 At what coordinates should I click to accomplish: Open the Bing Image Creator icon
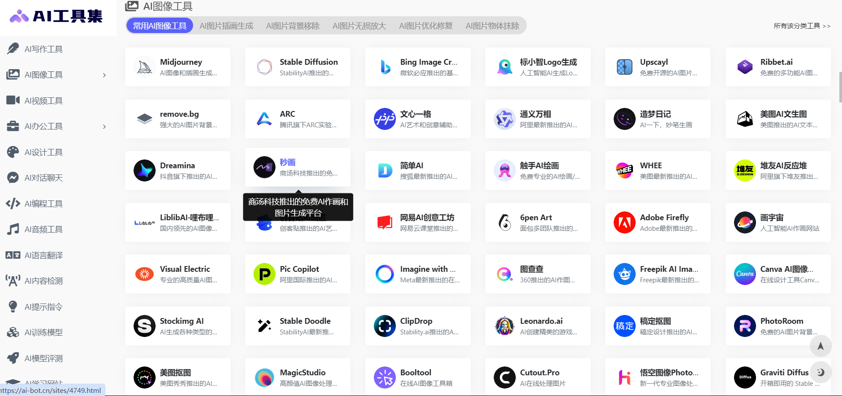point(385,67)
